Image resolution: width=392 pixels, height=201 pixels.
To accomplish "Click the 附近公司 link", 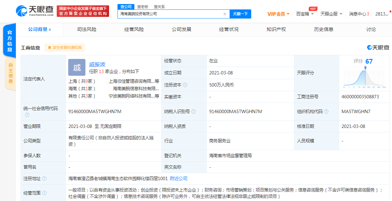I will point(179,178).
